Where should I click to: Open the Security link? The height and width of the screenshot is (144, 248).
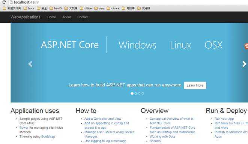(155, 141)
